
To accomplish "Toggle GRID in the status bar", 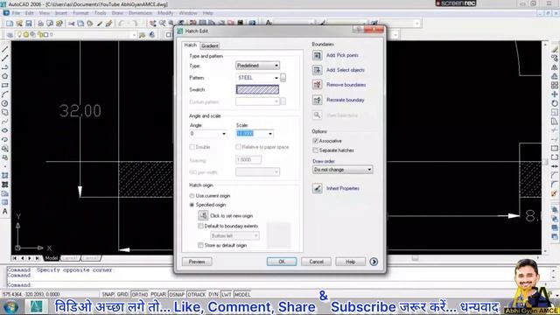I will pyautogui.click(x=122, y=295).
